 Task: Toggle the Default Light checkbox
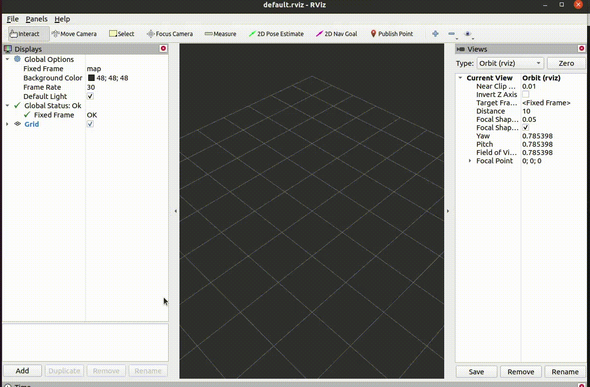90,96
